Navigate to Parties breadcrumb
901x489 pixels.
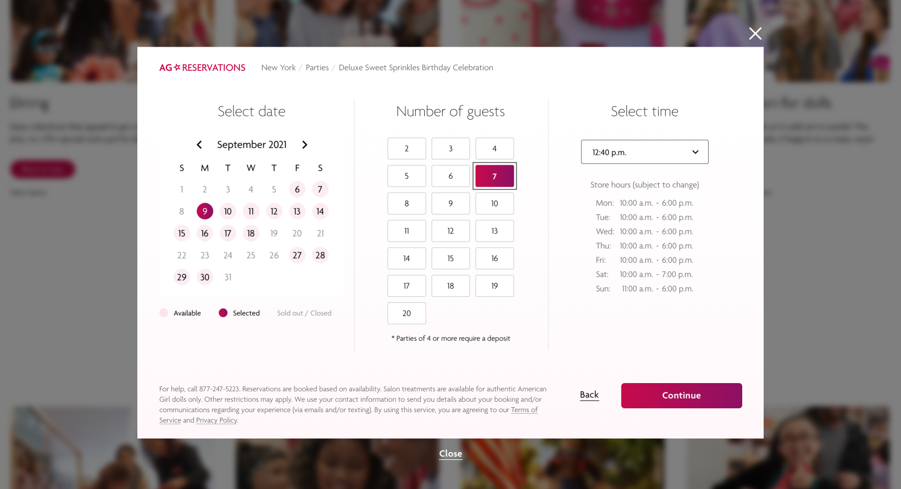[x=317, y=68]
